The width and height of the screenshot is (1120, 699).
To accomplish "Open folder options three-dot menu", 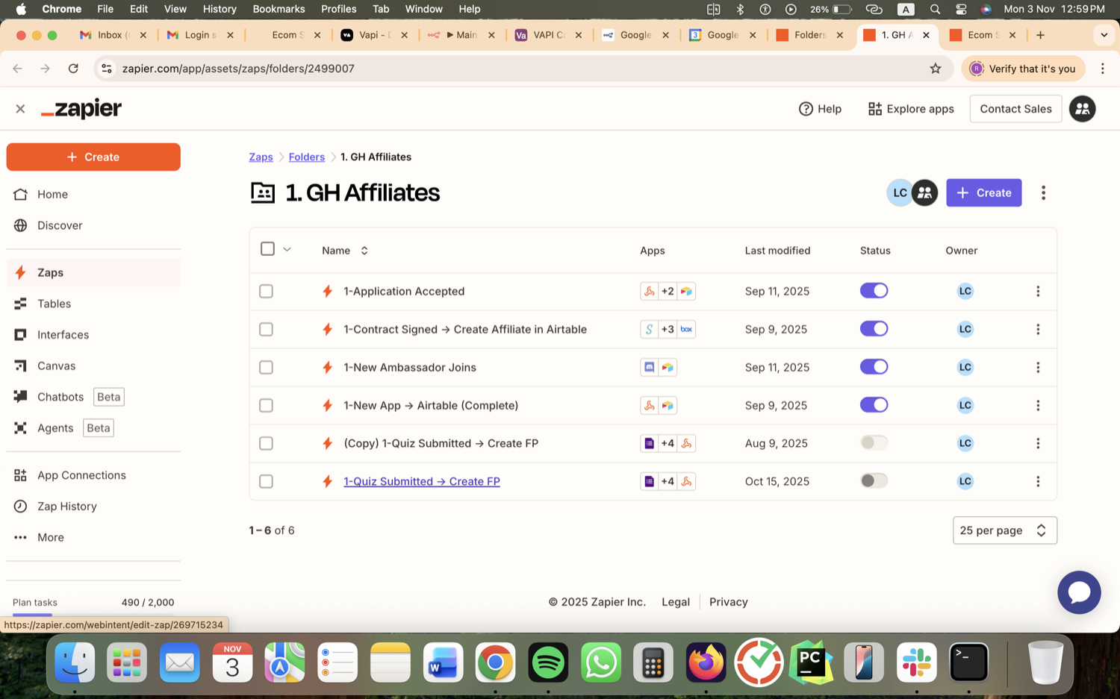I will (x=1043, y=192).
